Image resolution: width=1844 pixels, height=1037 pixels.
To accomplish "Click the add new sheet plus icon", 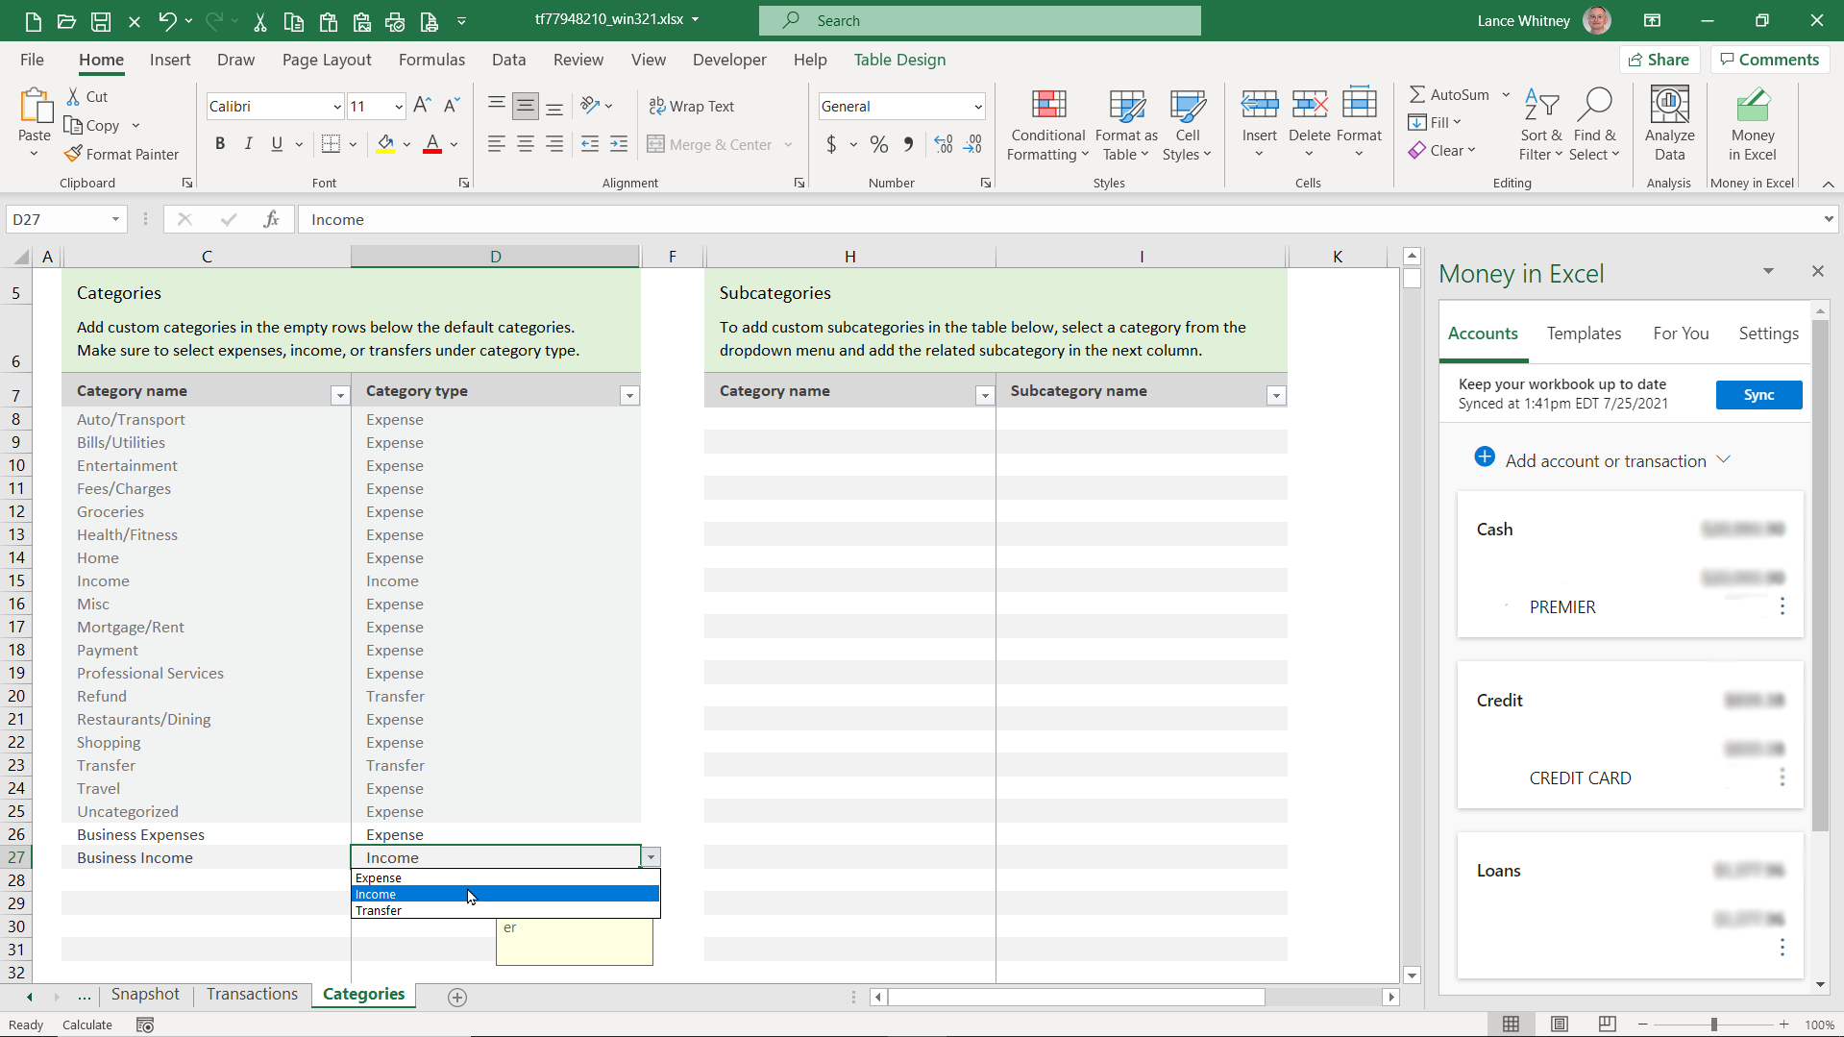I will [457, 997].
